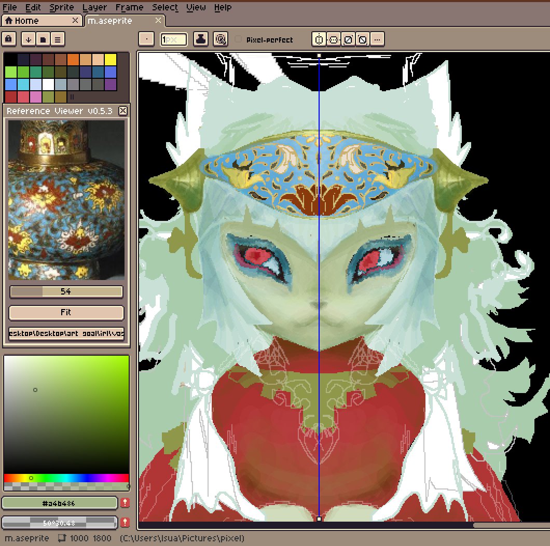Open symmetry options ellipsis button
This screenshot has width=550, height=546.
(x=377, y=39)
